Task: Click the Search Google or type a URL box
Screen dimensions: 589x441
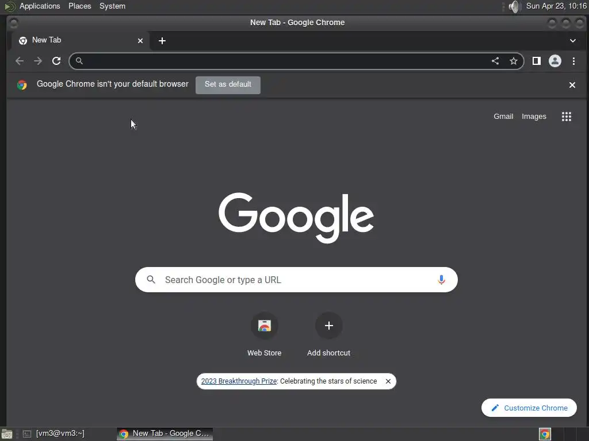Action: coord(296,280)
